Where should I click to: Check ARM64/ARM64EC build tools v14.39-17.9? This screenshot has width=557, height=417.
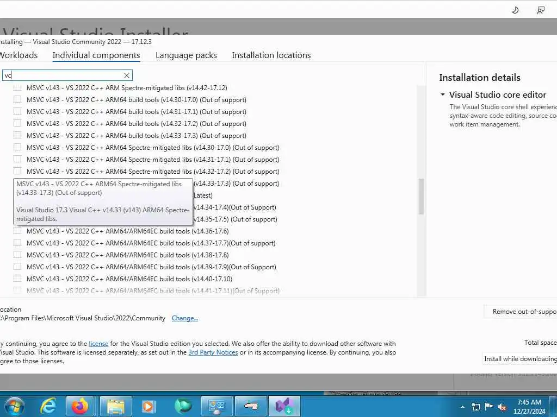click(x=17, y=267)
